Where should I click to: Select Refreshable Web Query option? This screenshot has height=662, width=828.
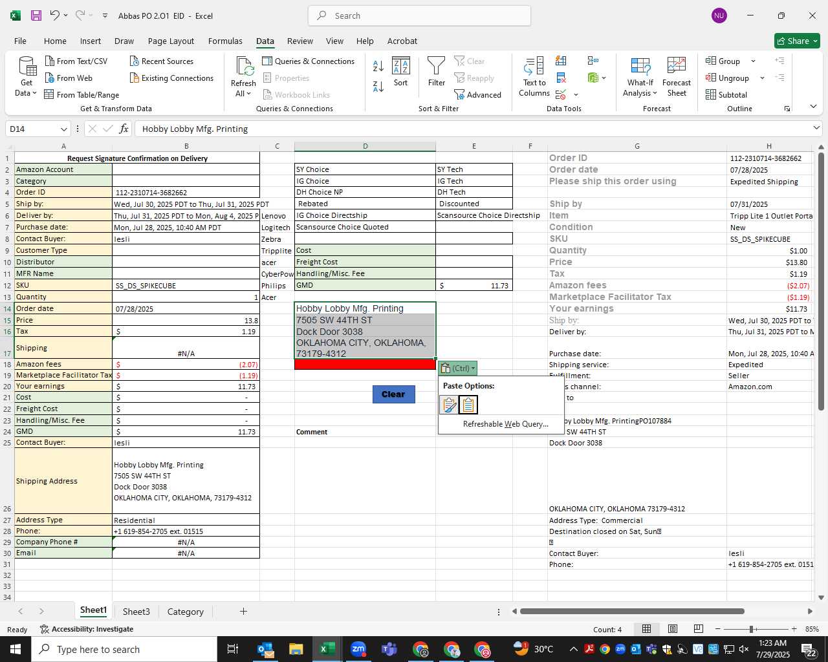[506, 424]
